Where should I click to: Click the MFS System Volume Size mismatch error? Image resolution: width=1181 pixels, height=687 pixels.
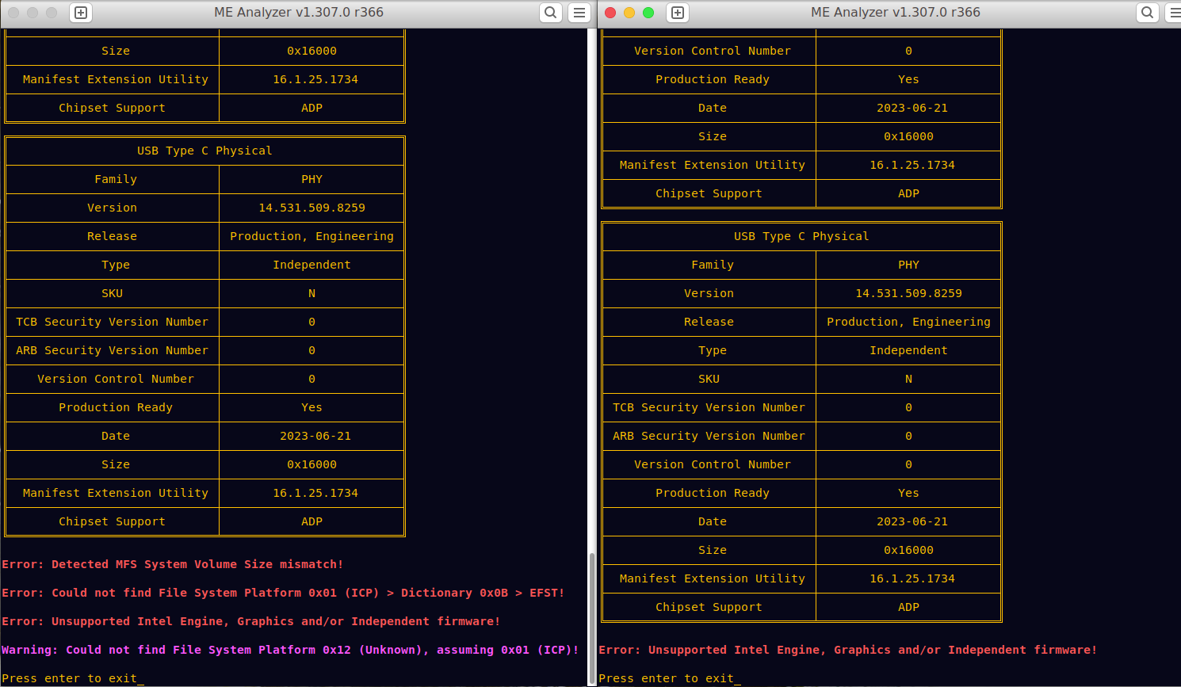coord(173,564)
